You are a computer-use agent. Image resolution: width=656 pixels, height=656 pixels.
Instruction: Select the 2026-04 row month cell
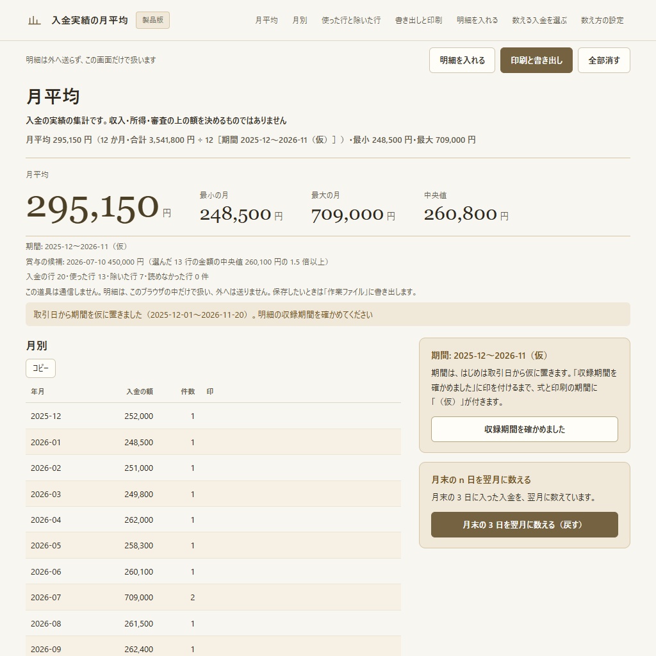pos(45,520)
